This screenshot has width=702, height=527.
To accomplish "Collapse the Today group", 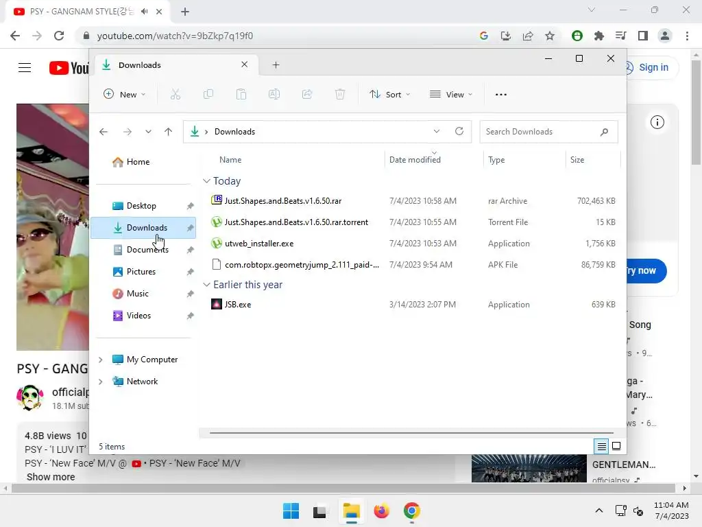I will (206, 181).
